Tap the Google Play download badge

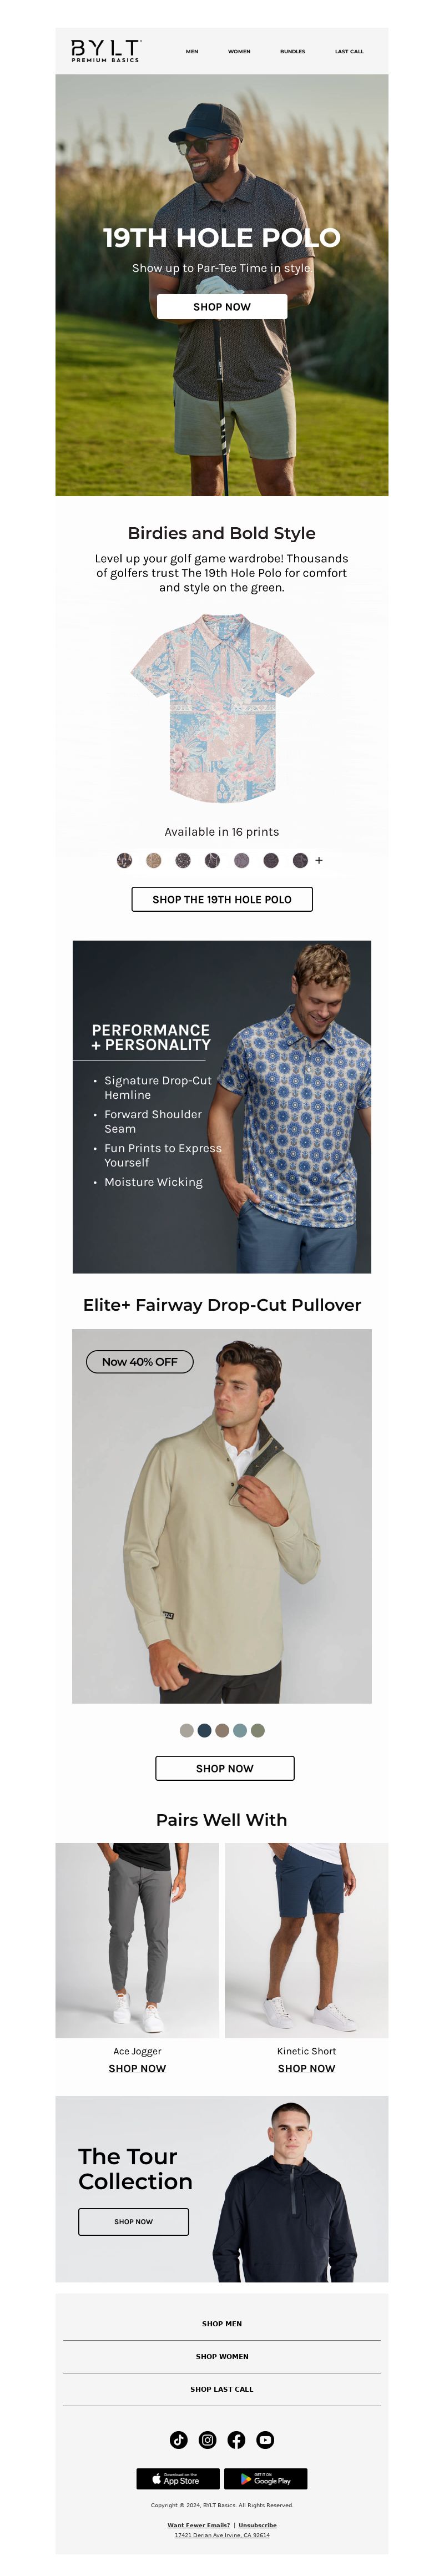[266, 2478]
